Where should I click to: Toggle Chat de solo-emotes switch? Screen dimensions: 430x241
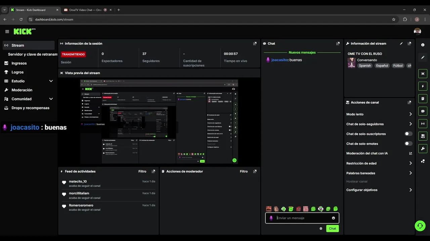(408, 144)
